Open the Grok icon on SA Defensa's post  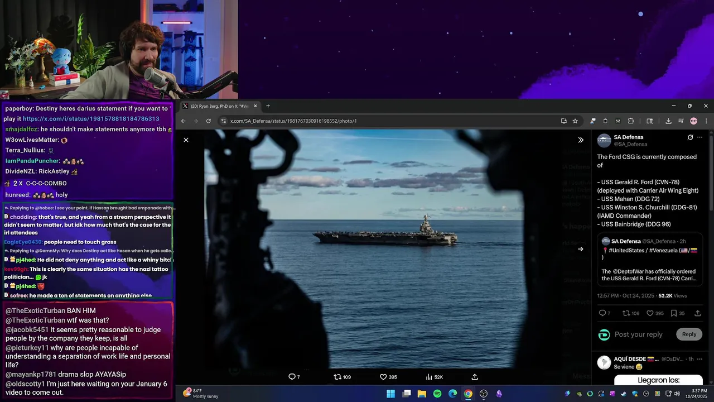tap(690, 137)
